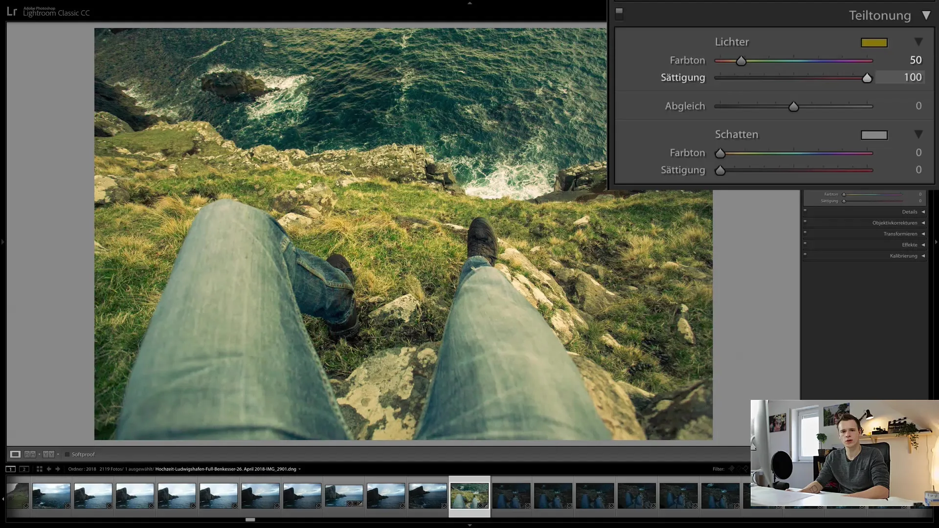Click the Objektivkorrekturen panel title
The width and height of the screenshot is (939, 528).
click(894, 223)
